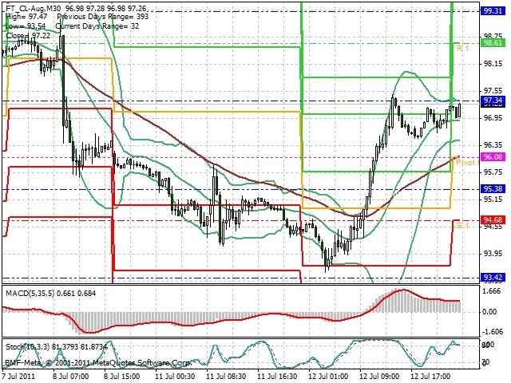Click the 12 Jul 09:00 time axis label
The height and width of the screenshot is (383, 511).
pyautogui.click(x=379, y=376)
